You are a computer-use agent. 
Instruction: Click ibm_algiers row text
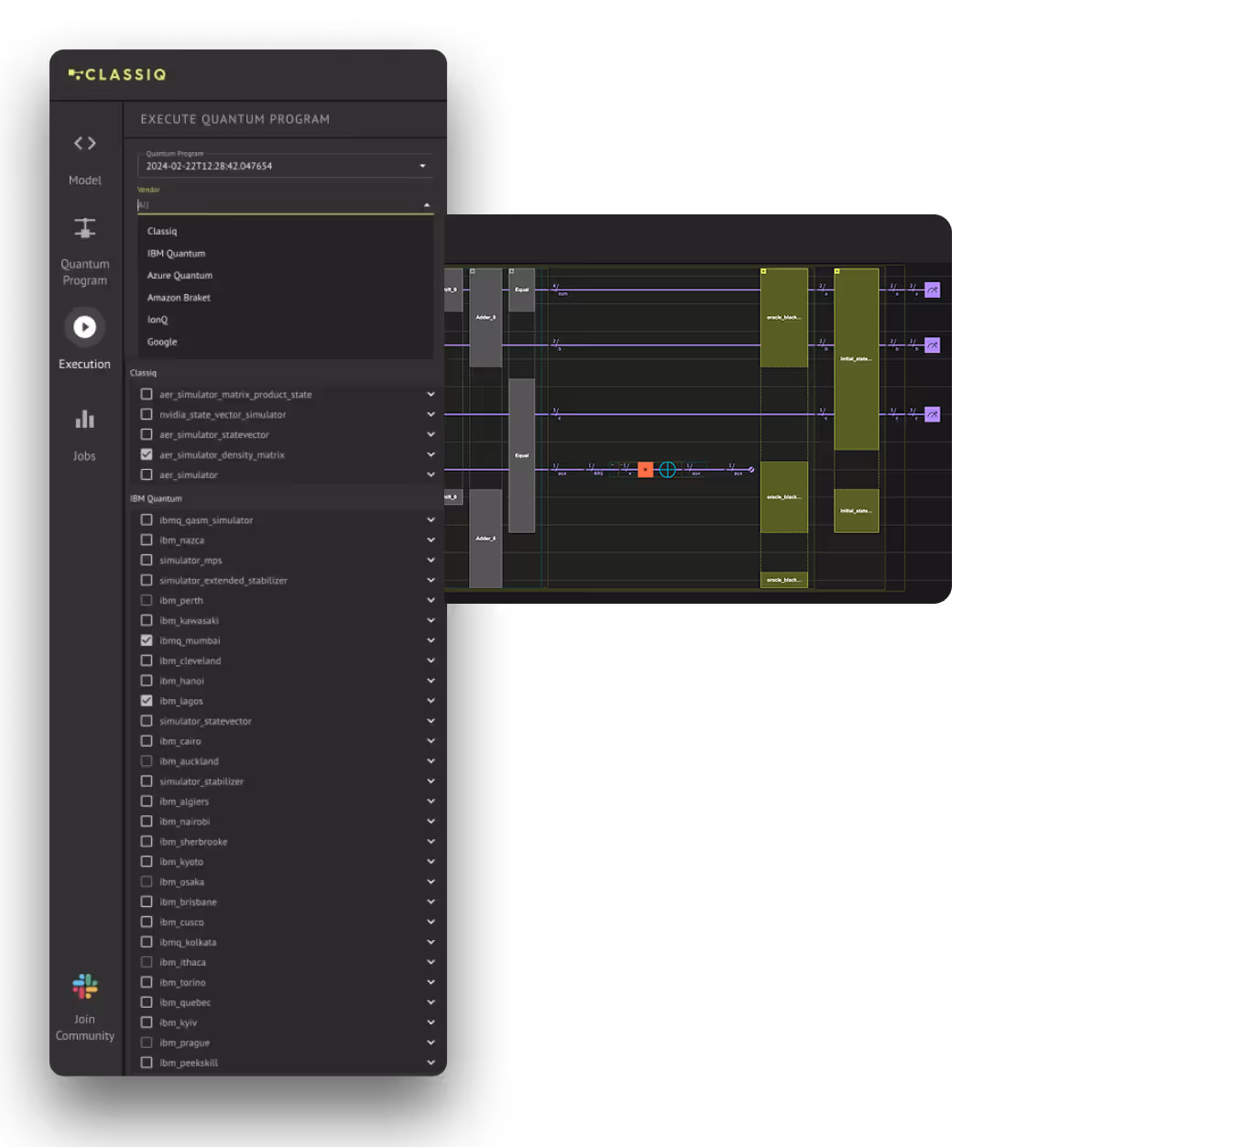(x=184, y=802)
